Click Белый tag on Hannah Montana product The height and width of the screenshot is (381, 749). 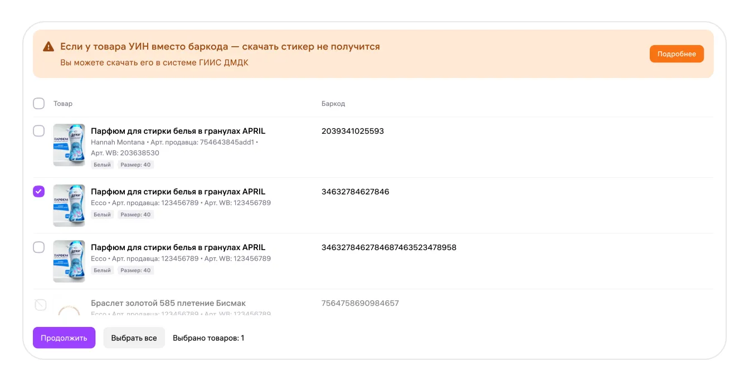[102, 165]
